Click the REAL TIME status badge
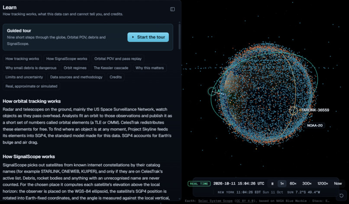 coord(199,184)
